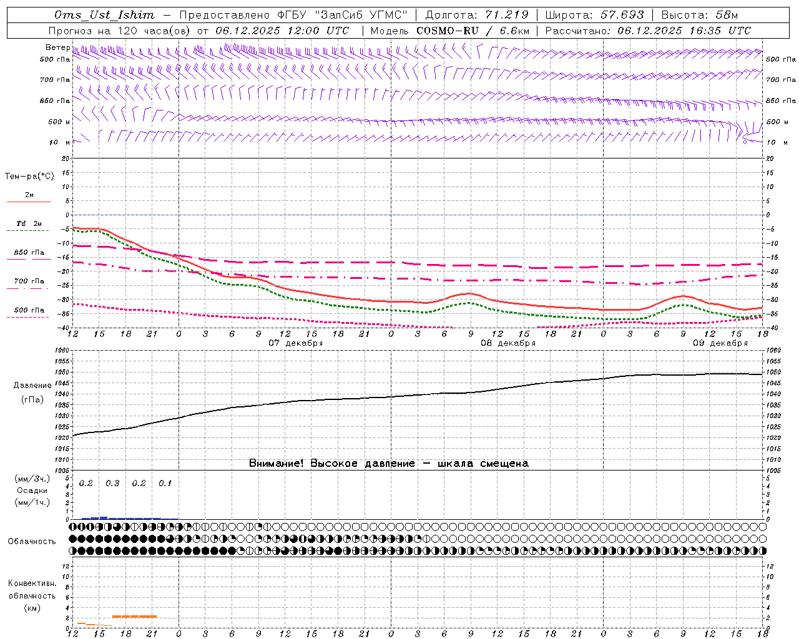Select the Облачность cloud cover label
Viewport: 799px width, 639px height.
[x=32, y=541]
